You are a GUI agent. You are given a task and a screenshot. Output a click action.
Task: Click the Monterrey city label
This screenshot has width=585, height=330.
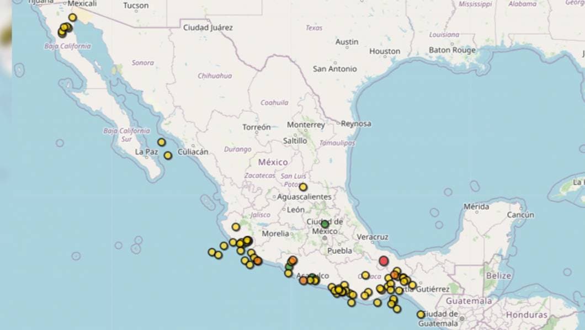tap(306, 125)
